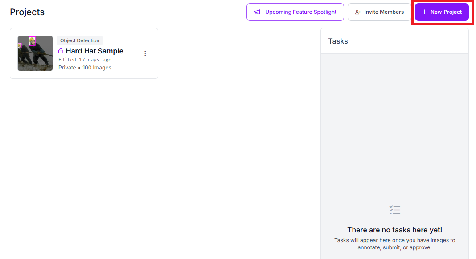Click the Hard Hat Sample lock icon
476x259 pixels.
[61, 51]
